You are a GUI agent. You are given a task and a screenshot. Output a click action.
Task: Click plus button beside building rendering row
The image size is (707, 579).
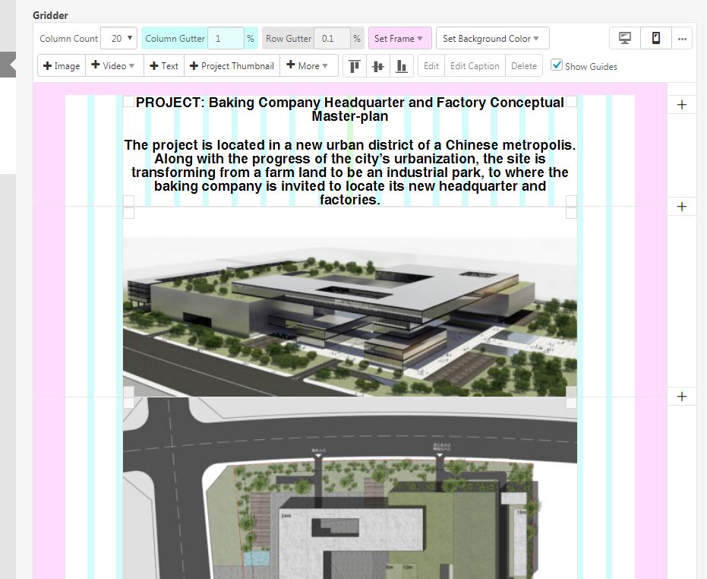(x=681, y=207)
